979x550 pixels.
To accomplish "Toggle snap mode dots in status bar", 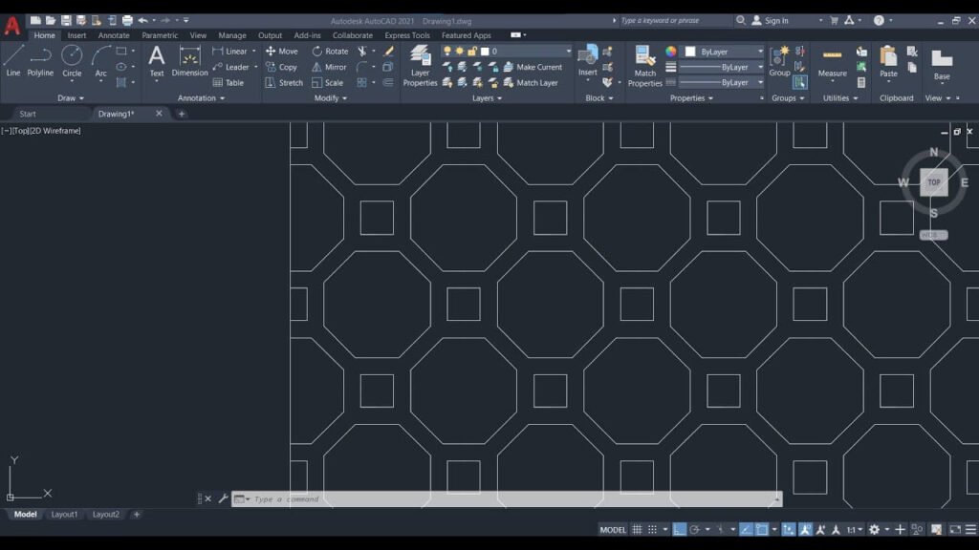I will point(652,529).
